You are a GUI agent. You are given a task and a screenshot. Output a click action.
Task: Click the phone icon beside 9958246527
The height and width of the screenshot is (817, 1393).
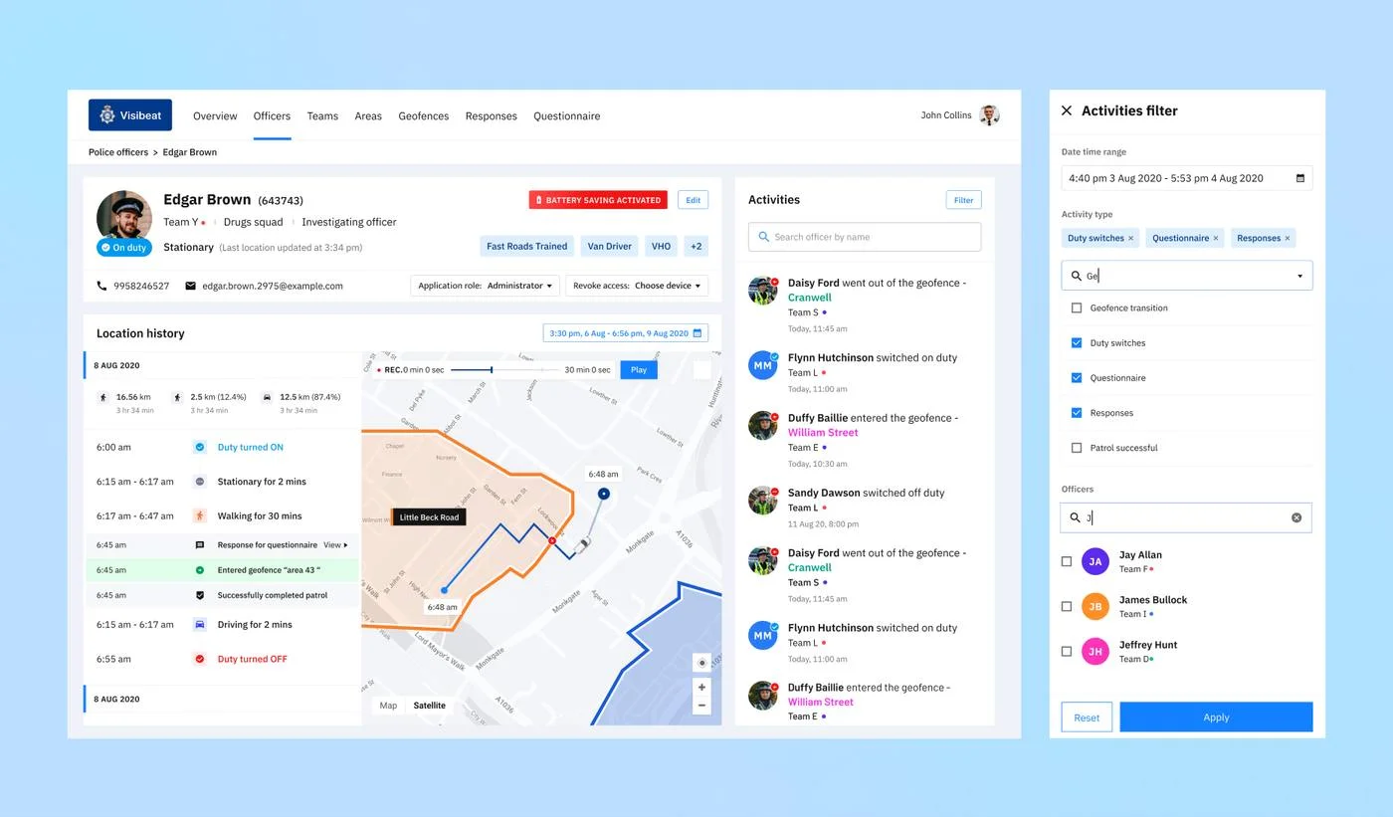(x=101, y=286)
